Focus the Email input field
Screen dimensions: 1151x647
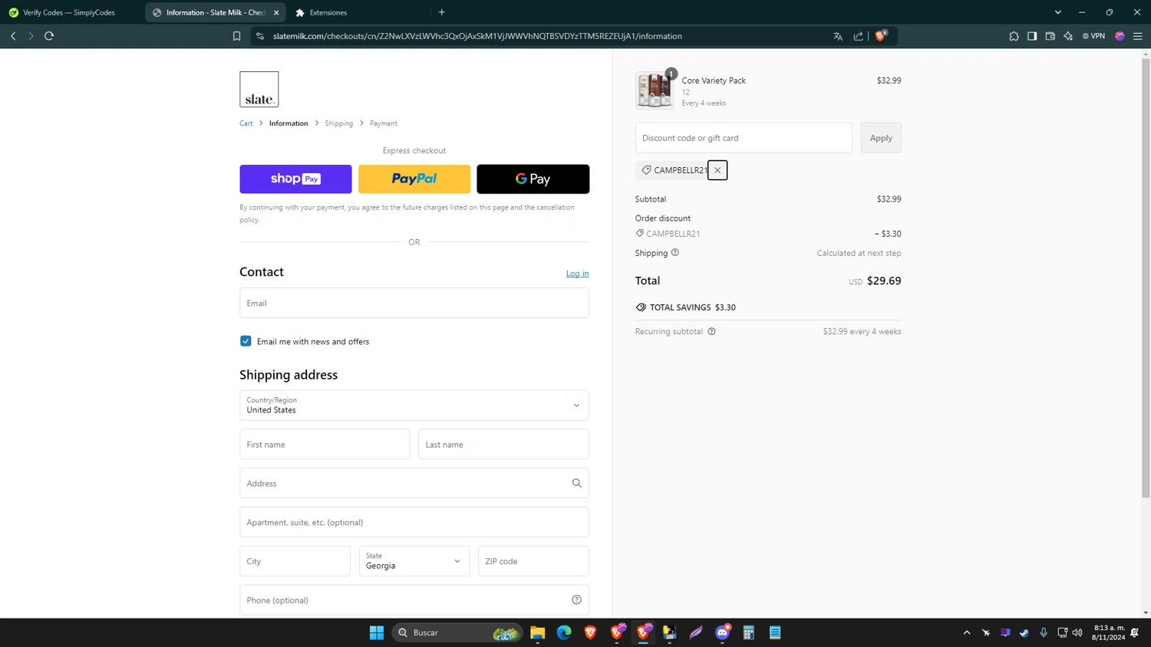pyautogui.click(x=414, y=303)
